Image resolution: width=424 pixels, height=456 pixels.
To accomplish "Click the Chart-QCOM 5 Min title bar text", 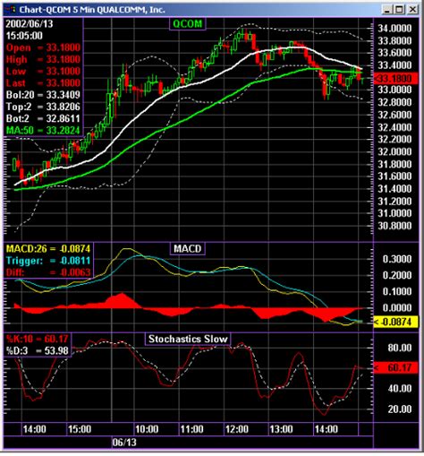I will click(x=92, y=10).
